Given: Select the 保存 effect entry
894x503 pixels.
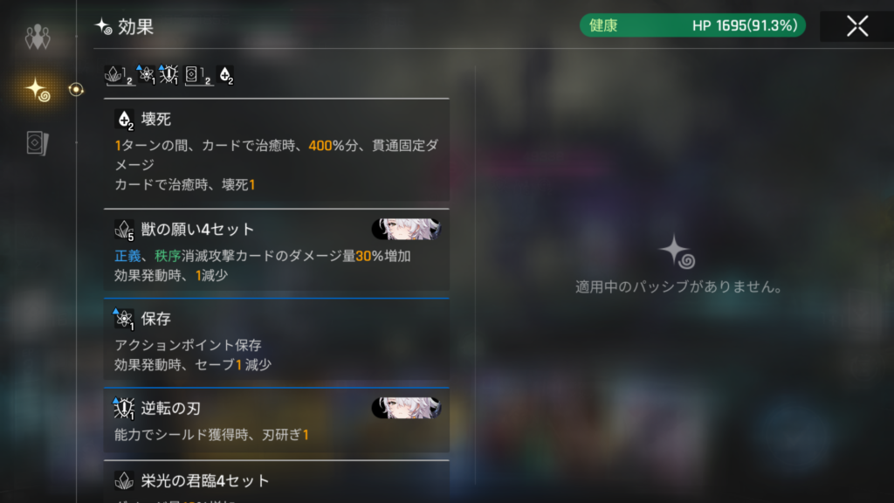Looking at the screenshot, I should (277, 340).
